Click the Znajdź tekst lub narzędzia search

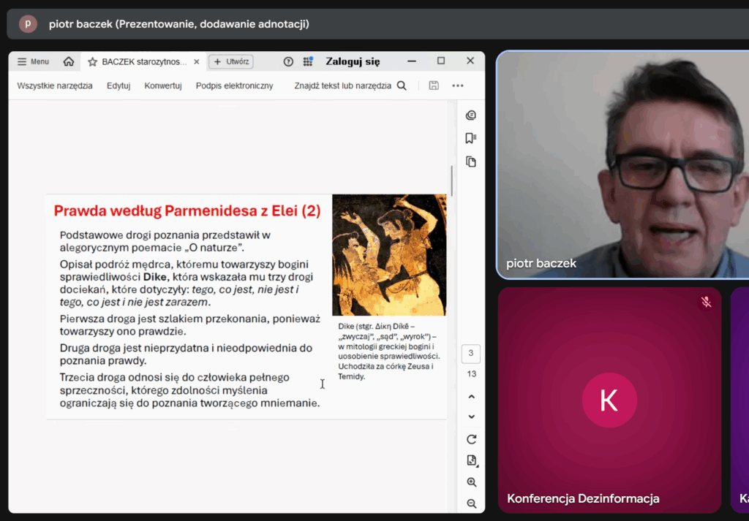click(x=350, y=85)
